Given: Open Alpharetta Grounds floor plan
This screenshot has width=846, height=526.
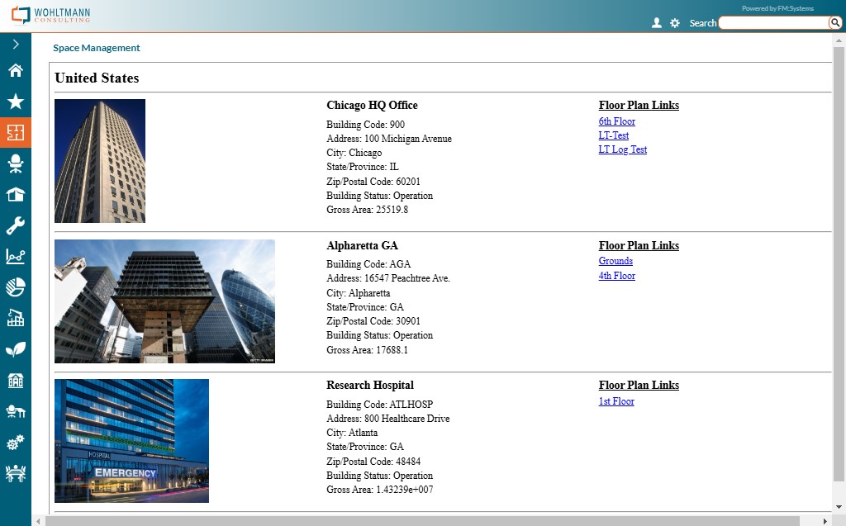Looking at the screenshot, I should click(x=615, y=261).
